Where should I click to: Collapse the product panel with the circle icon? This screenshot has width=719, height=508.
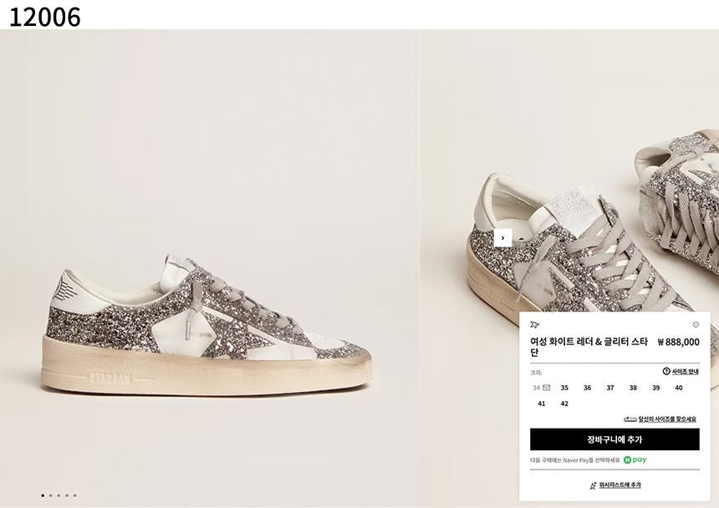tap(696, 324)
